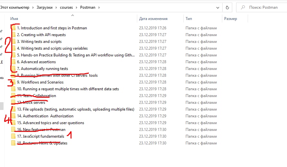The width and height of the screenshot is (287, 167).
Task: Click folder icon of 17. JavaScript fundamentals
Action: pos(13,136)
